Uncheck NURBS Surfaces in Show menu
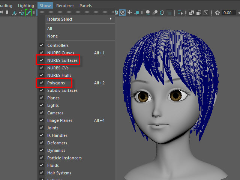This screenshot has height=180, width=240. (62, 60)
